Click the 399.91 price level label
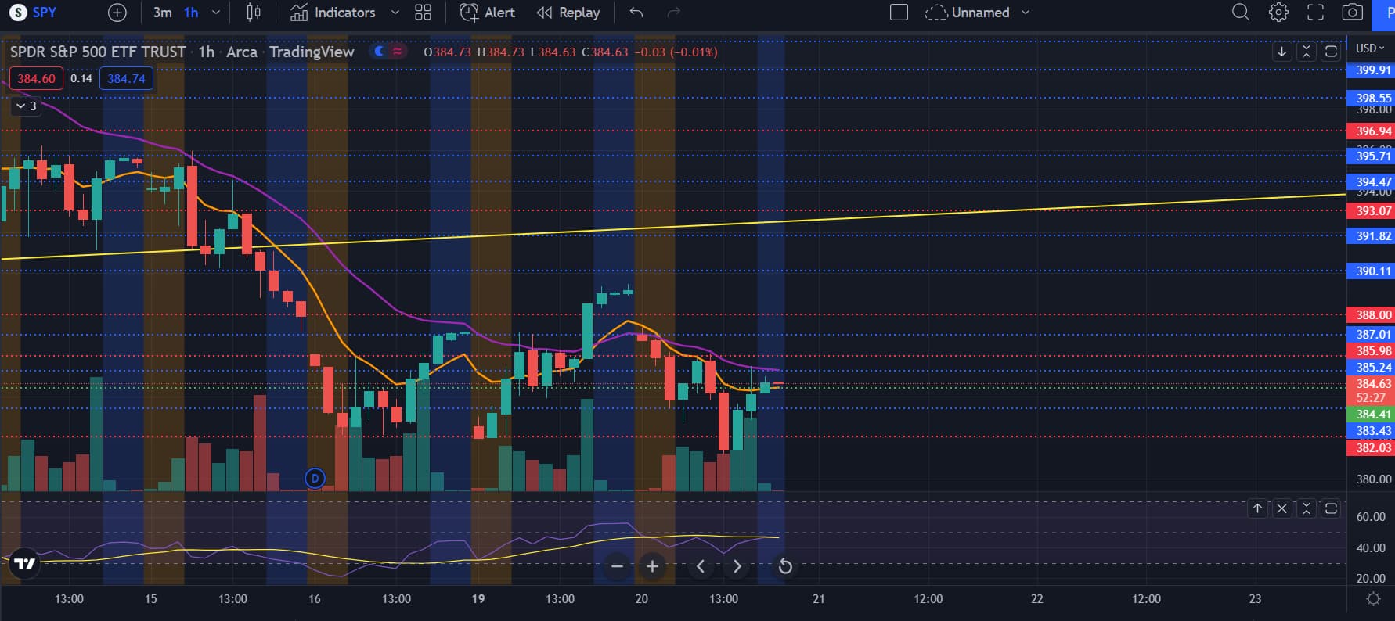 pyautogui.click(x=1371, y=70)
